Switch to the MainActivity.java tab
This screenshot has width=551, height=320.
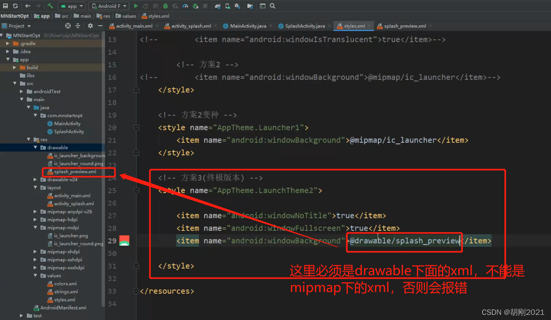[248, 26]
